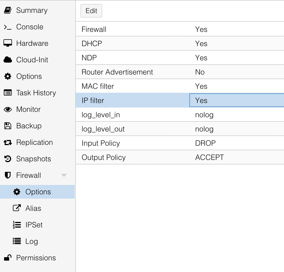The width and height of the screenshot is (284, 272).
Task: Collapse the Firewall submenu arrow
Action: coord(64,175)
